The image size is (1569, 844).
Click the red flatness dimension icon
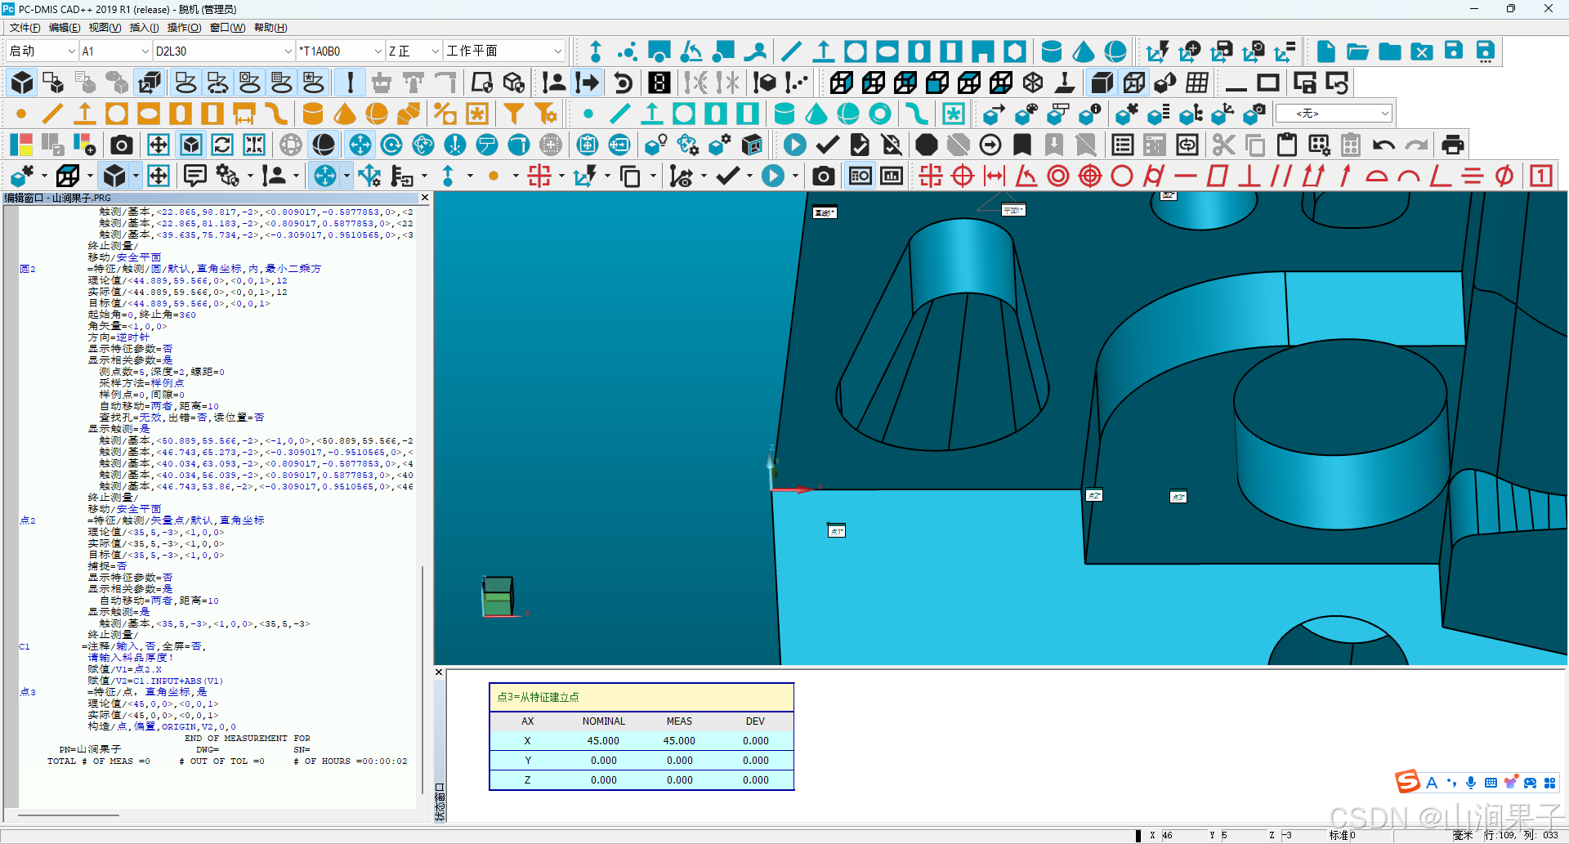(x=1218, y=176)
